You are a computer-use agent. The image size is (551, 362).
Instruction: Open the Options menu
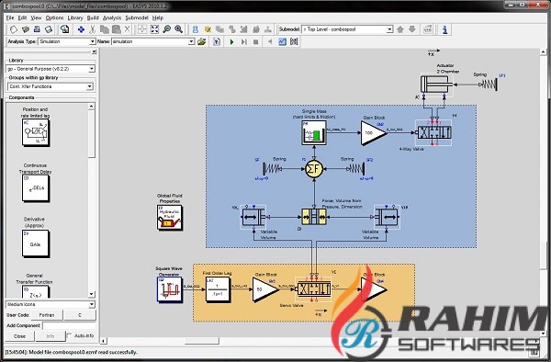tap(54, 17)
